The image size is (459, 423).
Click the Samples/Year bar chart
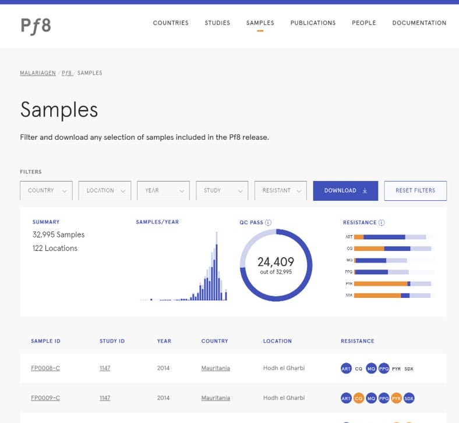pyautogui.click(x=182, y=266)
